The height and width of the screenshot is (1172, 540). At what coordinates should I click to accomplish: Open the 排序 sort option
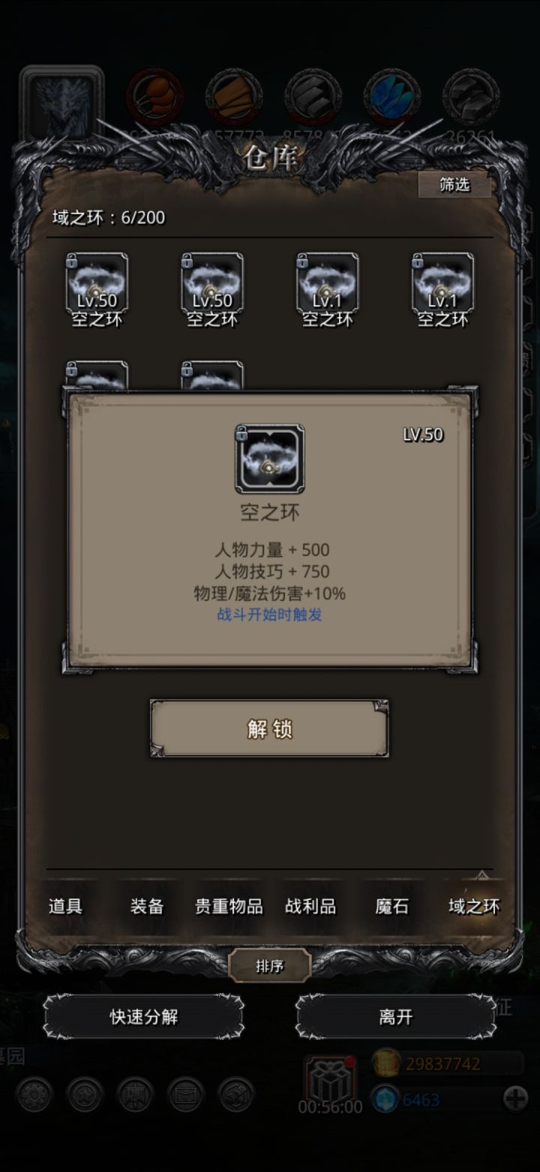269,966
